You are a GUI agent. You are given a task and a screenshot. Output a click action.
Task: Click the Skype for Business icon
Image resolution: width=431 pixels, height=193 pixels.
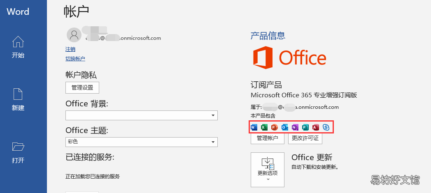pos(326,127)
